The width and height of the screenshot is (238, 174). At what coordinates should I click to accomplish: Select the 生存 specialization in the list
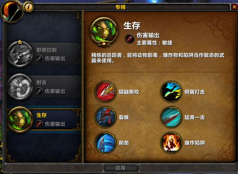44,119
